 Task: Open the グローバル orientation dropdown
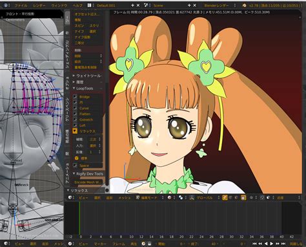(207, 197)
